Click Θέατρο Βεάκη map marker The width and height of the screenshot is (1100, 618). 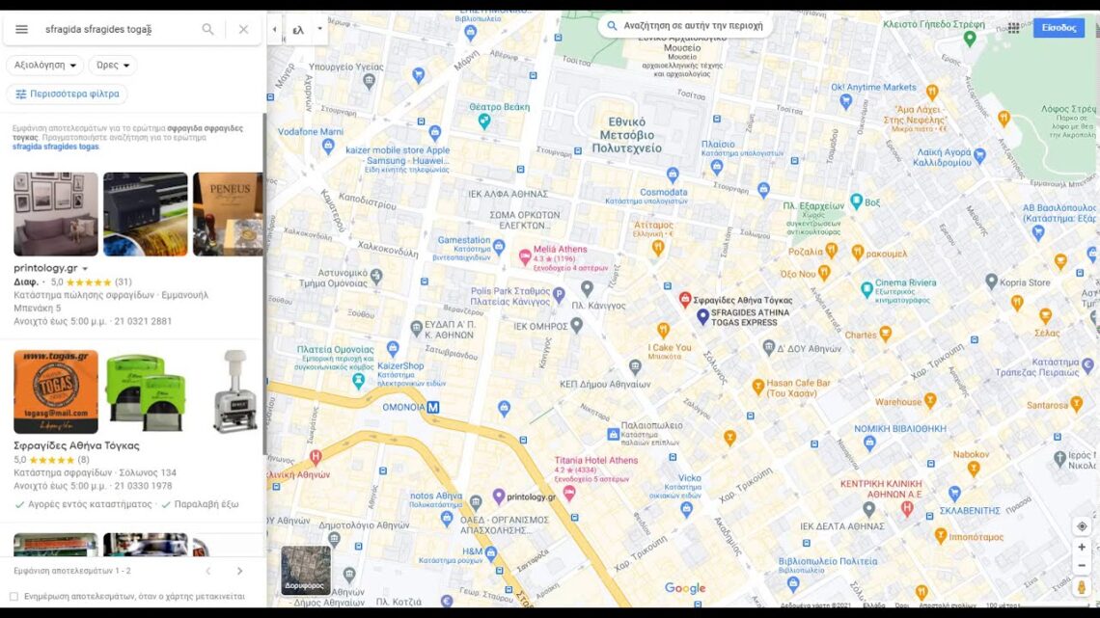click(x=484, y=121)
